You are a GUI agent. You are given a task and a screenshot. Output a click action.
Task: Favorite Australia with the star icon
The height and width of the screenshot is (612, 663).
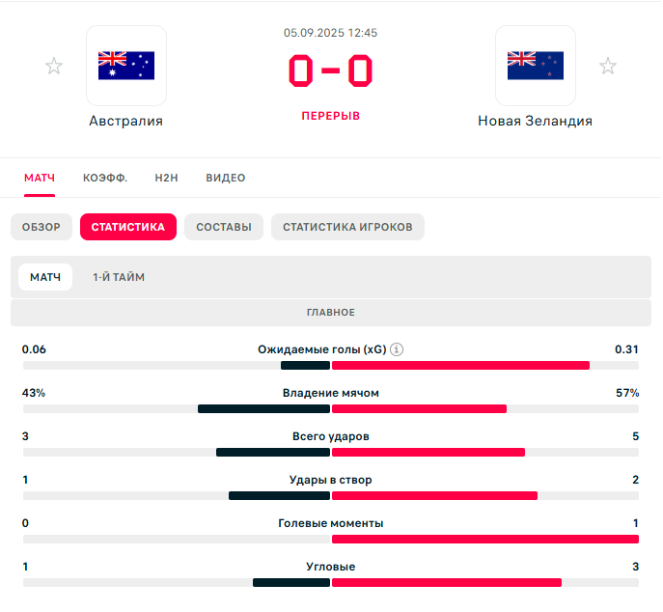[x=54, y=66]
